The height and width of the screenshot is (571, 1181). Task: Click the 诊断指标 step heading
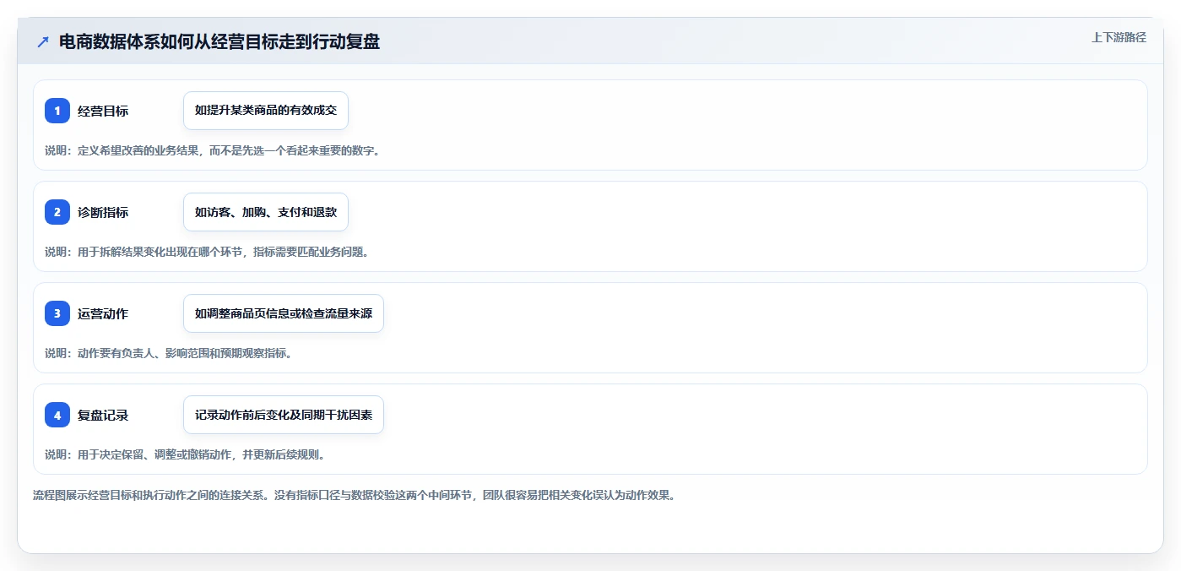click(x=103, y=212)
